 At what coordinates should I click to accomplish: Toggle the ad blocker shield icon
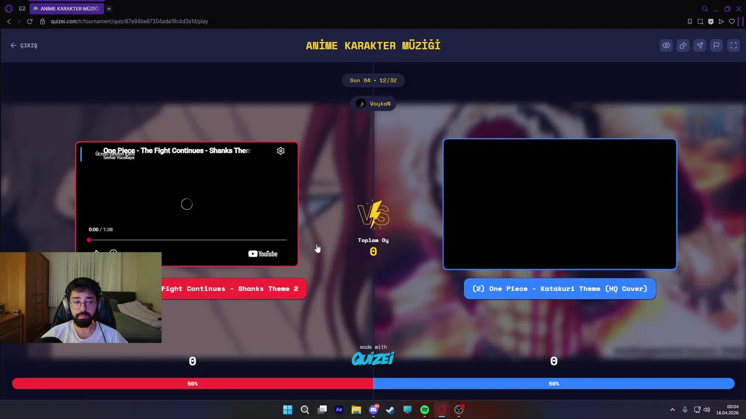click(711, 22)
